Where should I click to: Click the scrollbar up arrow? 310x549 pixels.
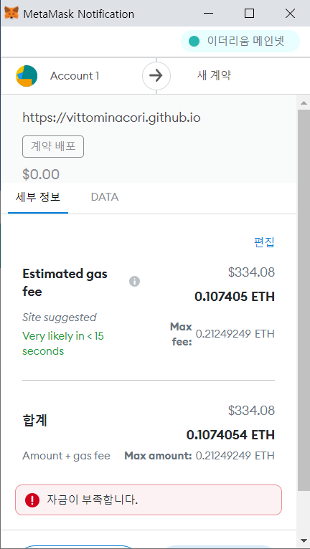(304, 103)
